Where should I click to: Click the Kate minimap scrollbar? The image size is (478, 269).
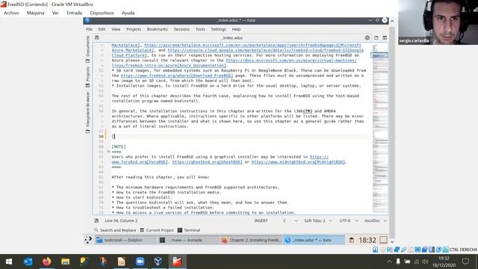(x=380, y=128)
